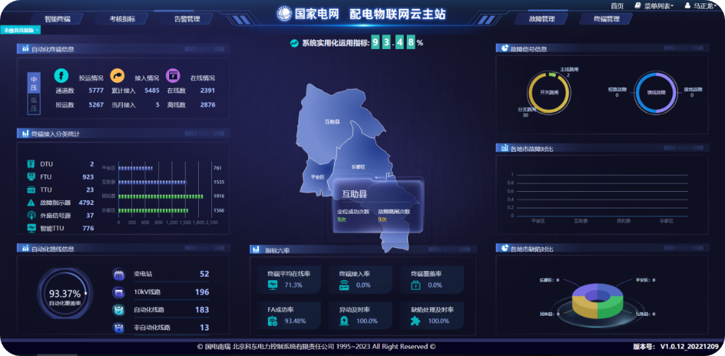Click the 故障指示器 warning triangle icon
Image resolution: width=725 pixels, height=356 pixels.
31,202
